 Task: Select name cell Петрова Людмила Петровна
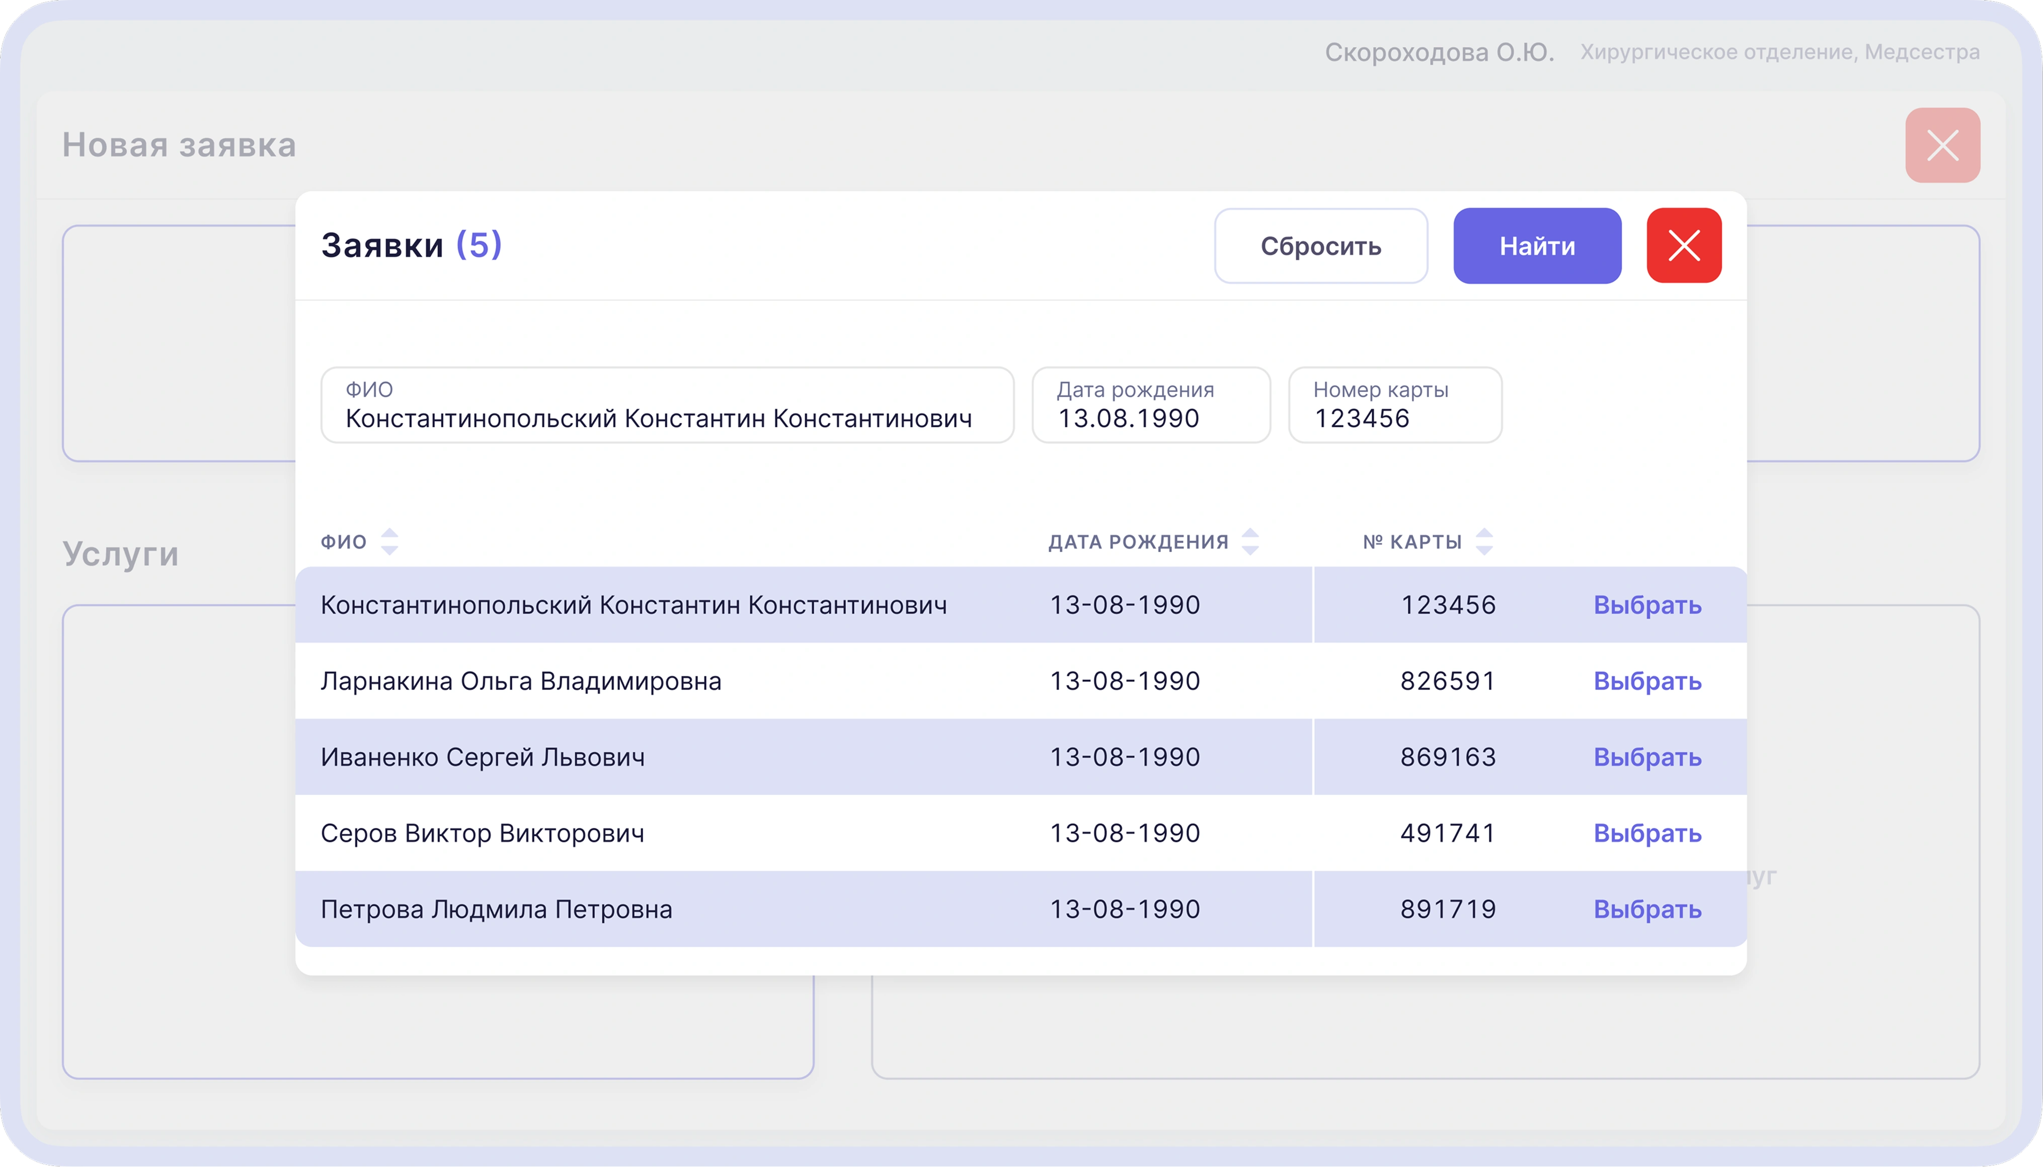[496, 910]
